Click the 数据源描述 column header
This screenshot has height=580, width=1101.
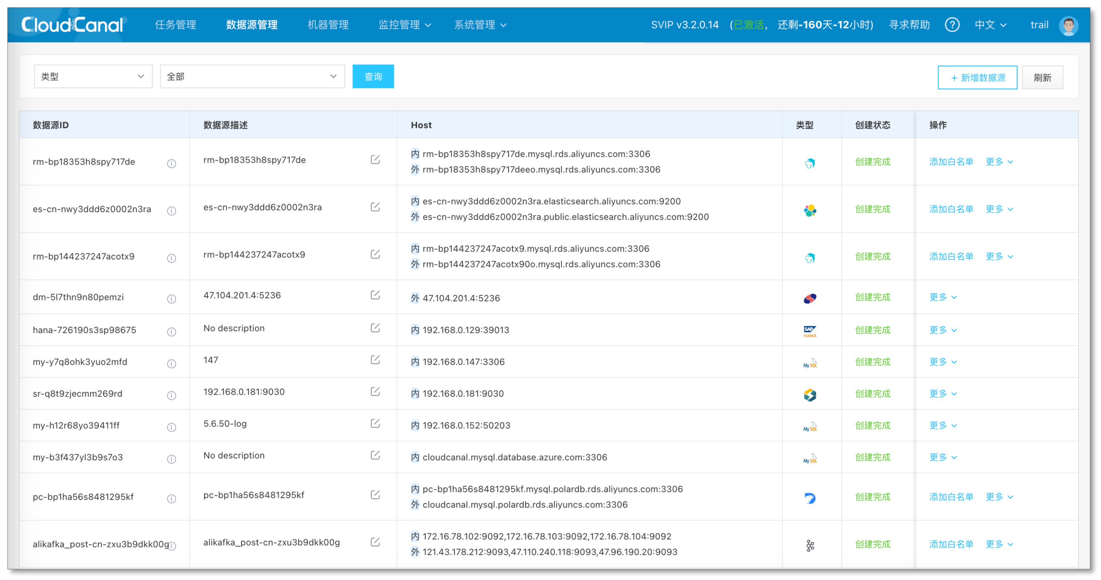pyautogui.click(x=225, y=125)
